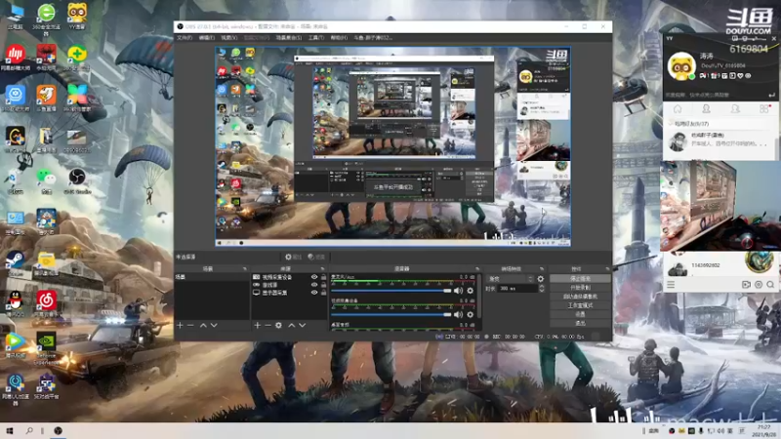Click the transition duration input field

518,288
